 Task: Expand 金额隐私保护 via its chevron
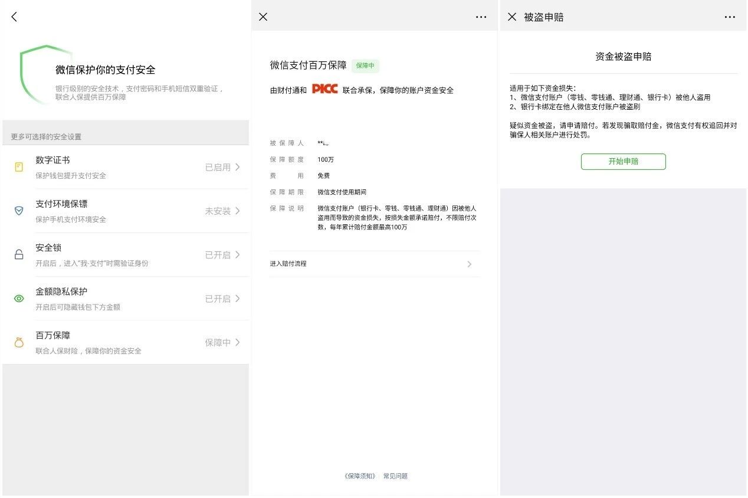238,299
